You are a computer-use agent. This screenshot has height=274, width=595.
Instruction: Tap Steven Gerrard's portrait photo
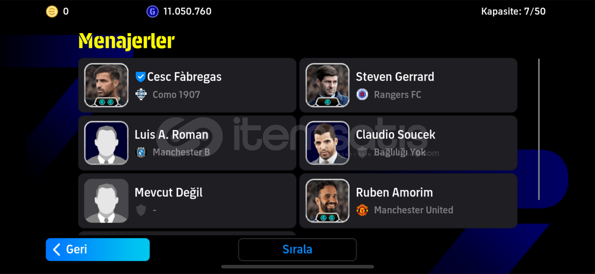click(x=327, y=85)
